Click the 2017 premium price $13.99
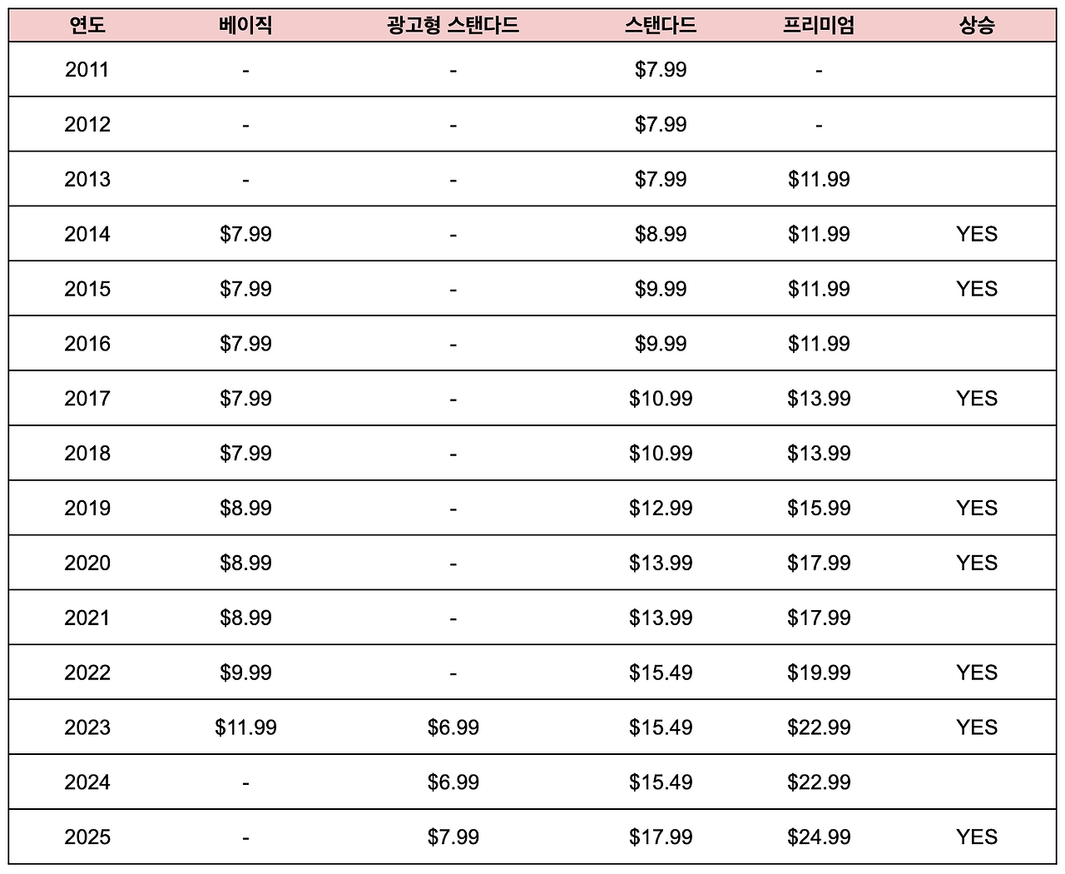This screenshot has width=1065, height=874. 819,399
